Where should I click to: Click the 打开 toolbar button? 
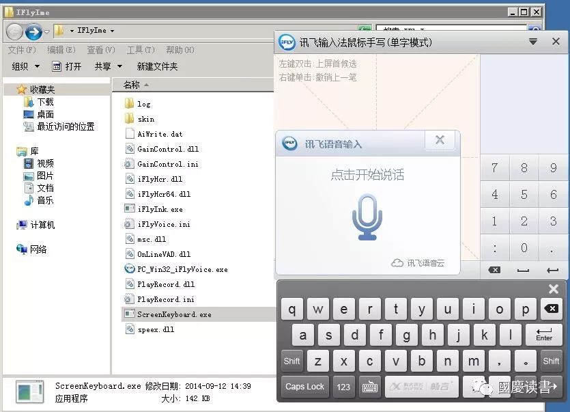pyautogui.click(x=67, y=66)
